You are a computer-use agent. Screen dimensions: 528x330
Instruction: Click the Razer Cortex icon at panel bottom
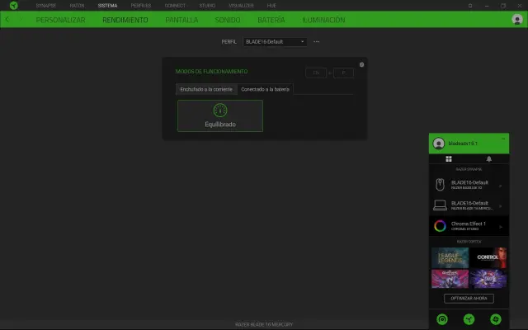tap(469, 318)
